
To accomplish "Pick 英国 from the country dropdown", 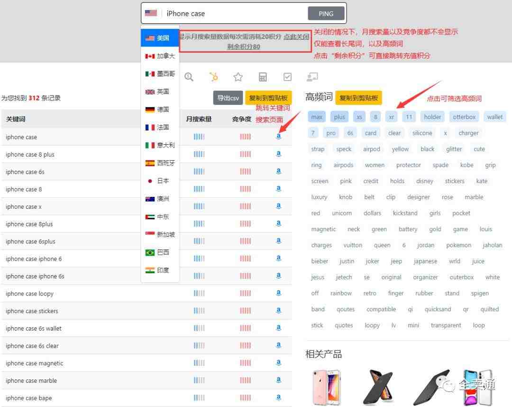I will point(160,92).
